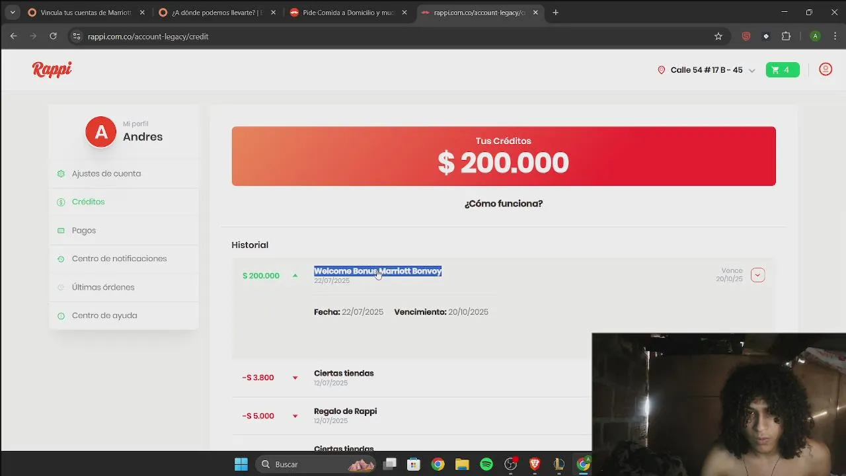View site information icon in address bar
Screen dimensions: 846x476
[x=76, y=36]
